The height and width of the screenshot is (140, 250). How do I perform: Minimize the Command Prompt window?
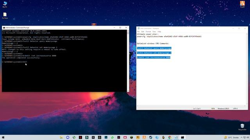pos(114,28)
